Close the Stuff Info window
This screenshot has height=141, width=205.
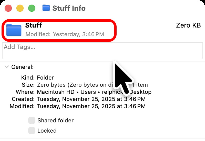click(x=8, y=8)
